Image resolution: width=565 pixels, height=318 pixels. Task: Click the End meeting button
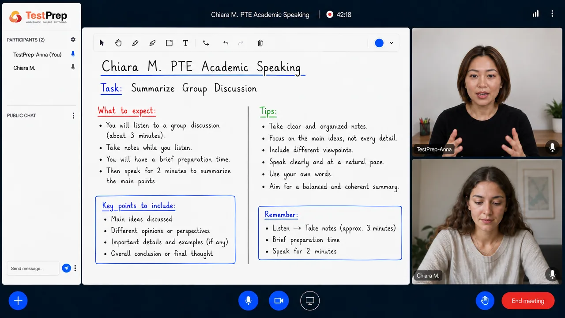tap(528, 301)
